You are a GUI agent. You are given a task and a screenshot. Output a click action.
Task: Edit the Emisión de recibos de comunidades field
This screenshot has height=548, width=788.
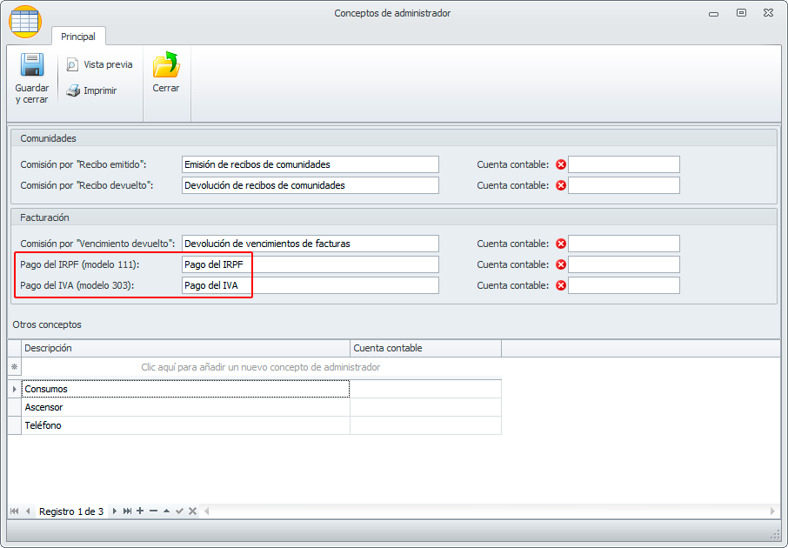coord(311,164)
